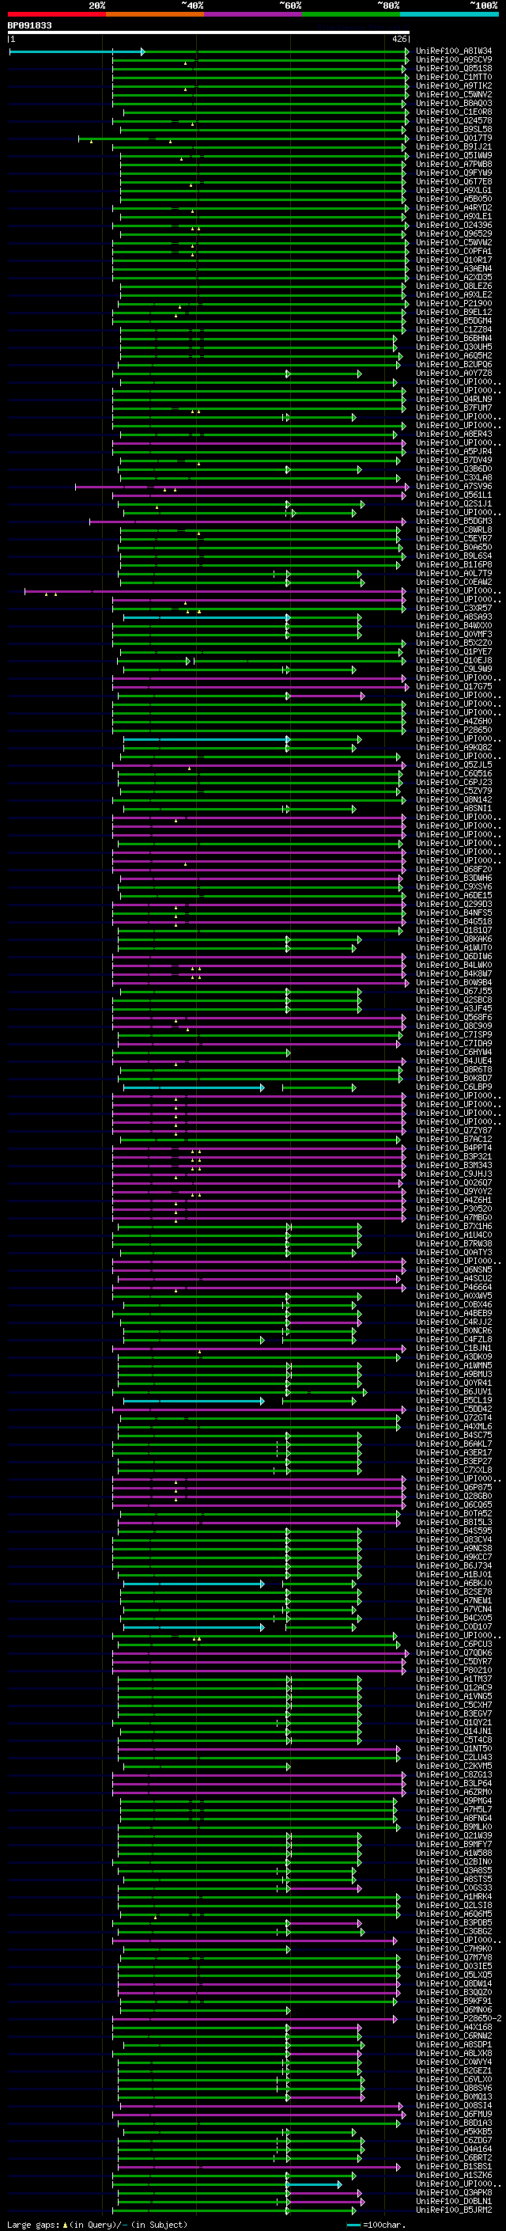Image resolution: width=506 pixels, height=2231 pixels.
Task: Pick the UniRef100_A5KKB5 hit label
Action: (454, 2131)
